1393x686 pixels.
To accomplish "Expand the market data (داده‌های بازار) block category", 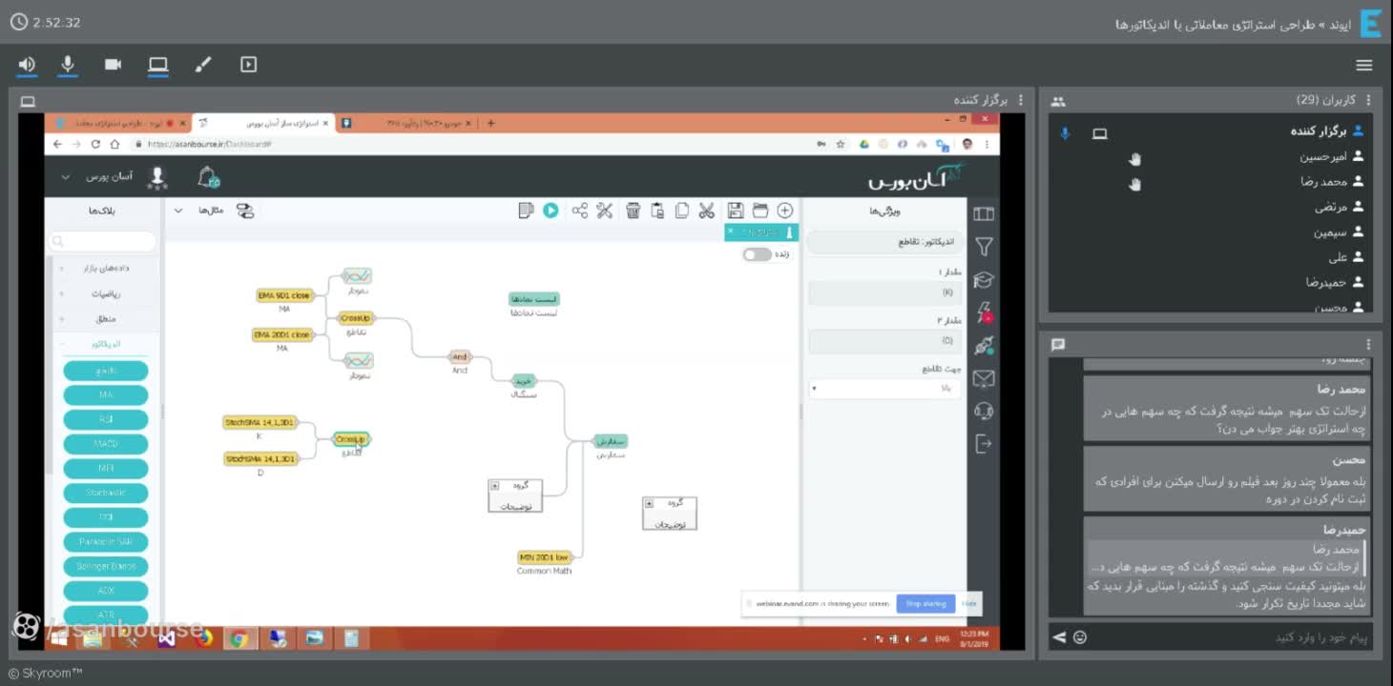I will pyautogui.click(x=104, y=269).
